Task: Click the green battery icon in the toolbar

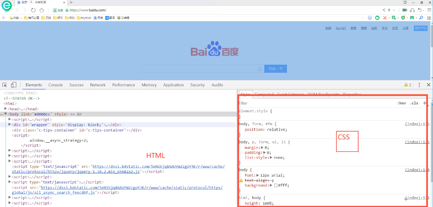Action: click(404, 10)
